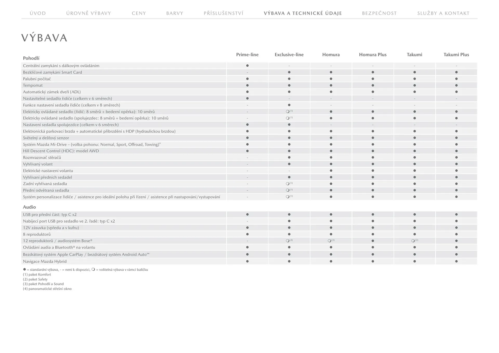Click the Exclusive-line optional icon for Přední odvětraná sedadla
This screenshot has width=499, height=353.
(288, 190)
